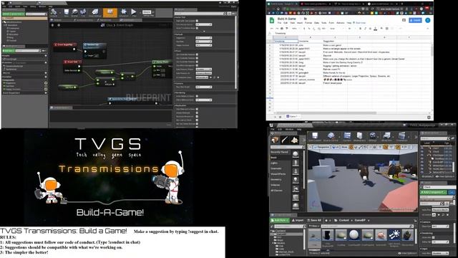Screen dimensions: 458x258
Task: Open File menu in Google Sheets
Action: [279, 23]
